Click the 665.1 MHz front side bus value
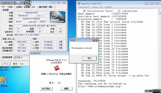The width and height of the screenshot is (161, 93). pos(22,51)
